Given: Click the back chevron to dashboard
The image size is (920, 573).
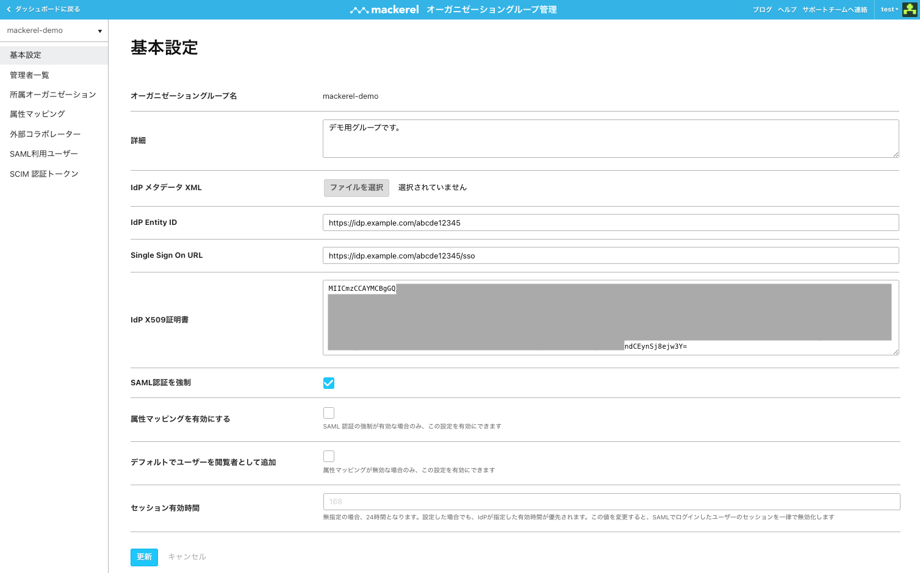Looking at the screenshot, I should point(9,9).
